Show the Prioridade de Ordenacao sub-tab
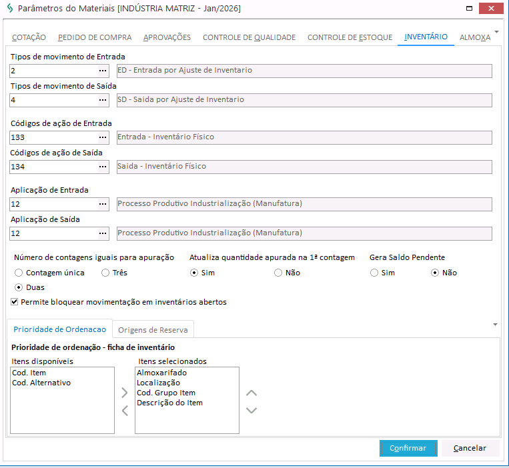 click(x=60, y=329)
